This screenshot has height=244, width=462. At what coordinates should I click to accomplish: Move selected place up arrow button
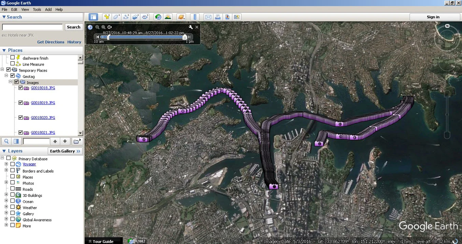coord(55,141)
